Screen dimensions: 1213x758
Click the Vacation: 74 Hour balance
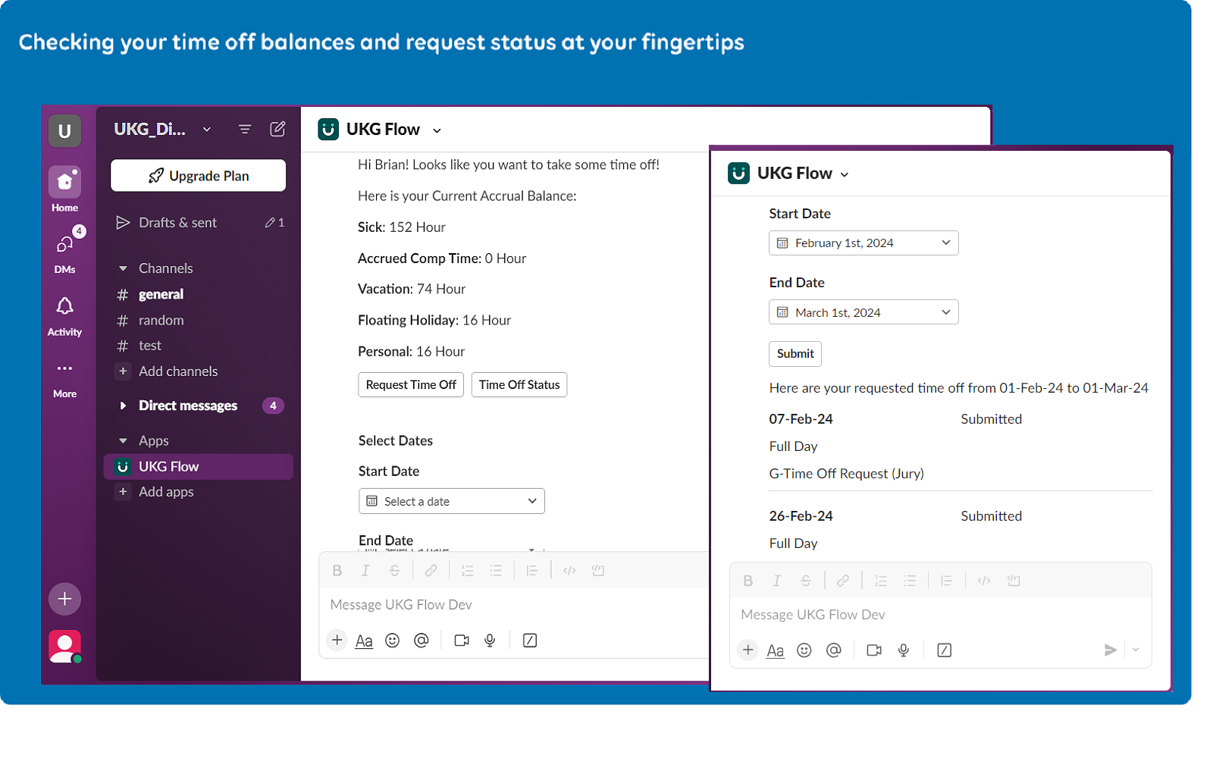tap(412, 289)
